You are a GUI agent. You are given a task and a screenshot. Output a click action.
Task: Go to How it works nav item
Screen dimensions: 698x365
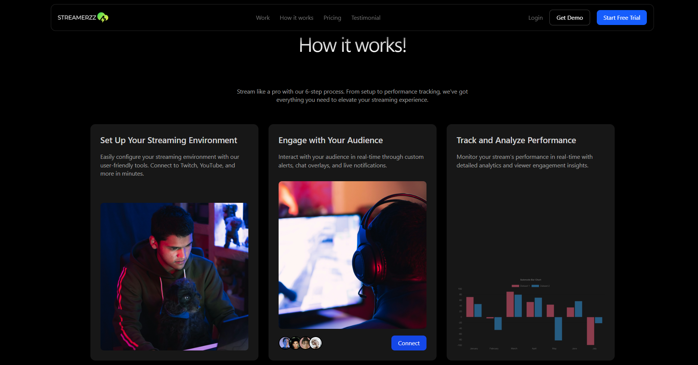click(x=297, y=18)
